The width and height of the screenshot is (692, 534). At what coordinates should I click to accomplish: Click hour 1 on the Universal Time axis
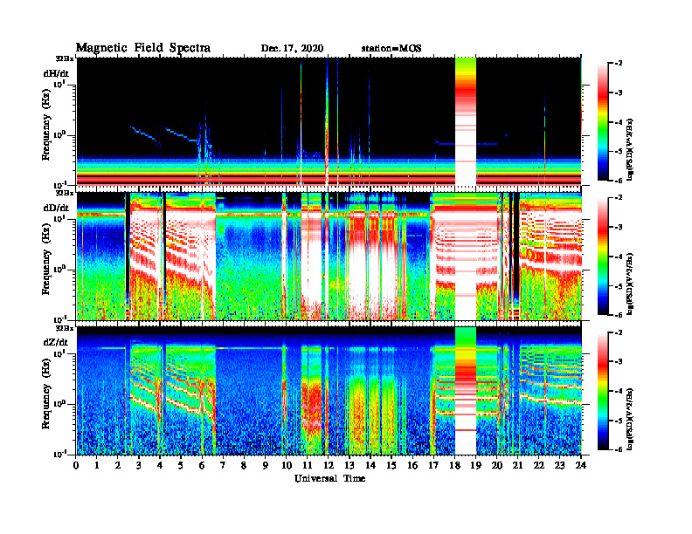coord(97,466)
